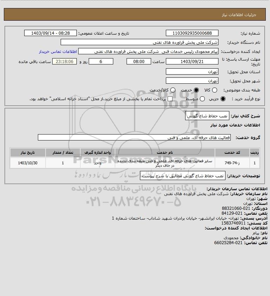Screen dimensions: 270x296
Task: Click the remaining days field 6
Action: (101, 62)
